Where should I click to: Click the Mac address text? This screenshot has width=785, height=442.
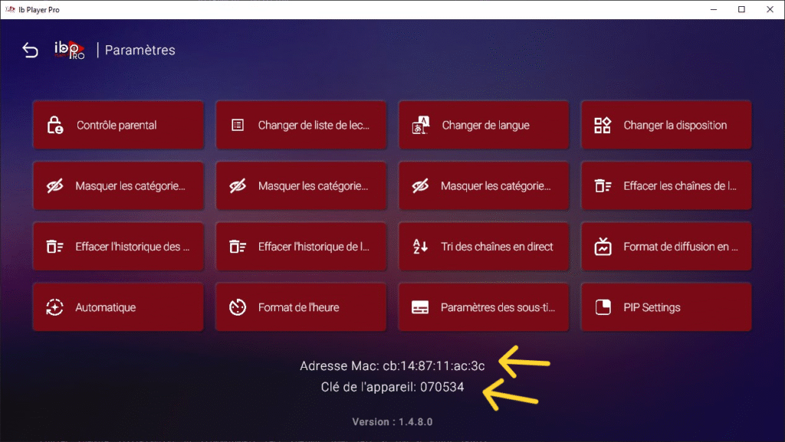pos(392,366)
